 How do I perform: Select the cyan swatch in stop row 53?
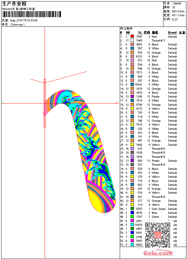tap(132, 245)
